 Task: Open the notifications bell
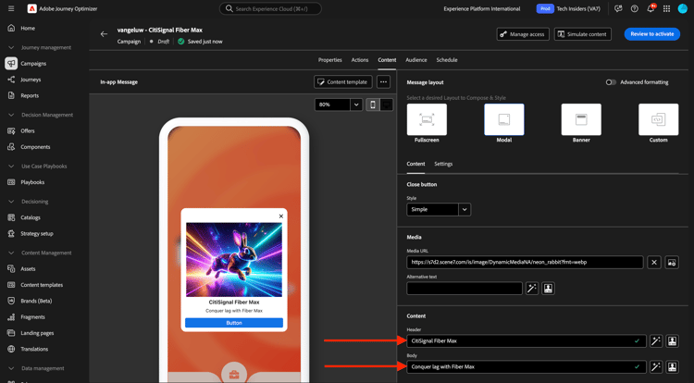651,9
